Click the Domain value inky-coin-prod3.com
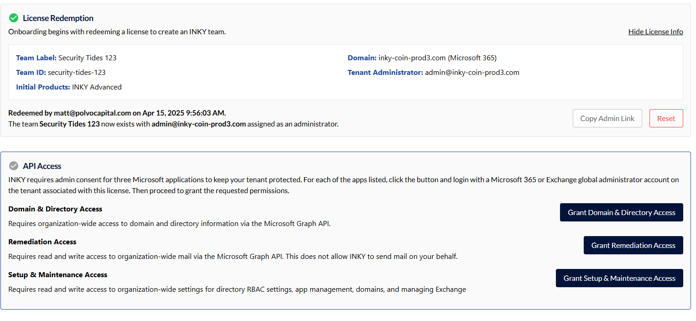The width and height of the screenshot is (696, 321). [x=412, y=58]
